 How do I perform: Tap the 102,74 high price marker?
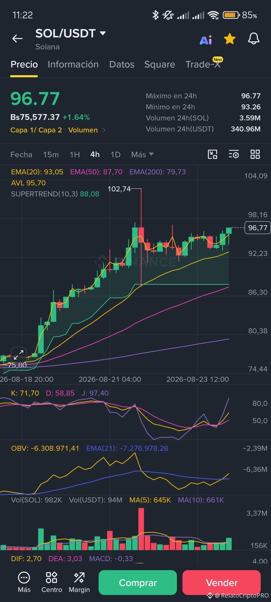[x=119, y=189]
